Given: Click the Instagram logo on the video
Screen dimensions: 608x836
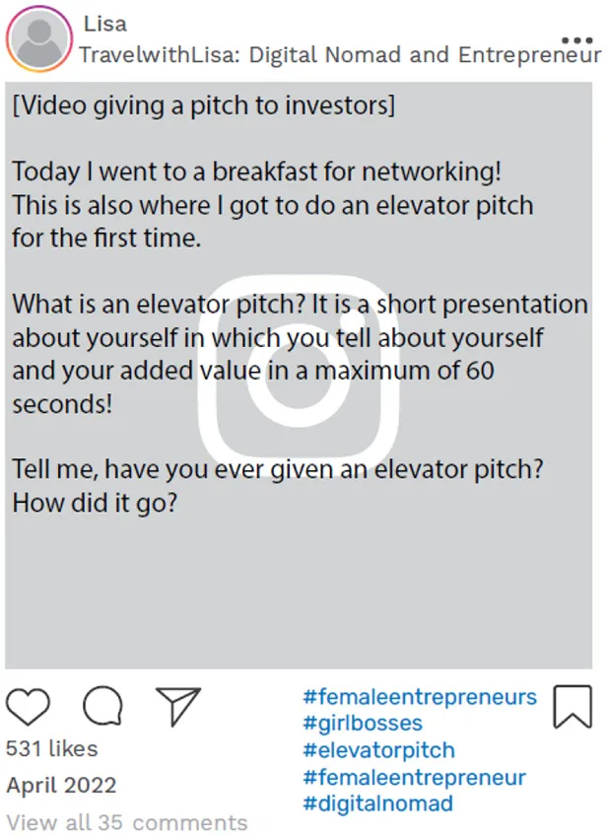Looking at the screenshot, I should 299,374.
